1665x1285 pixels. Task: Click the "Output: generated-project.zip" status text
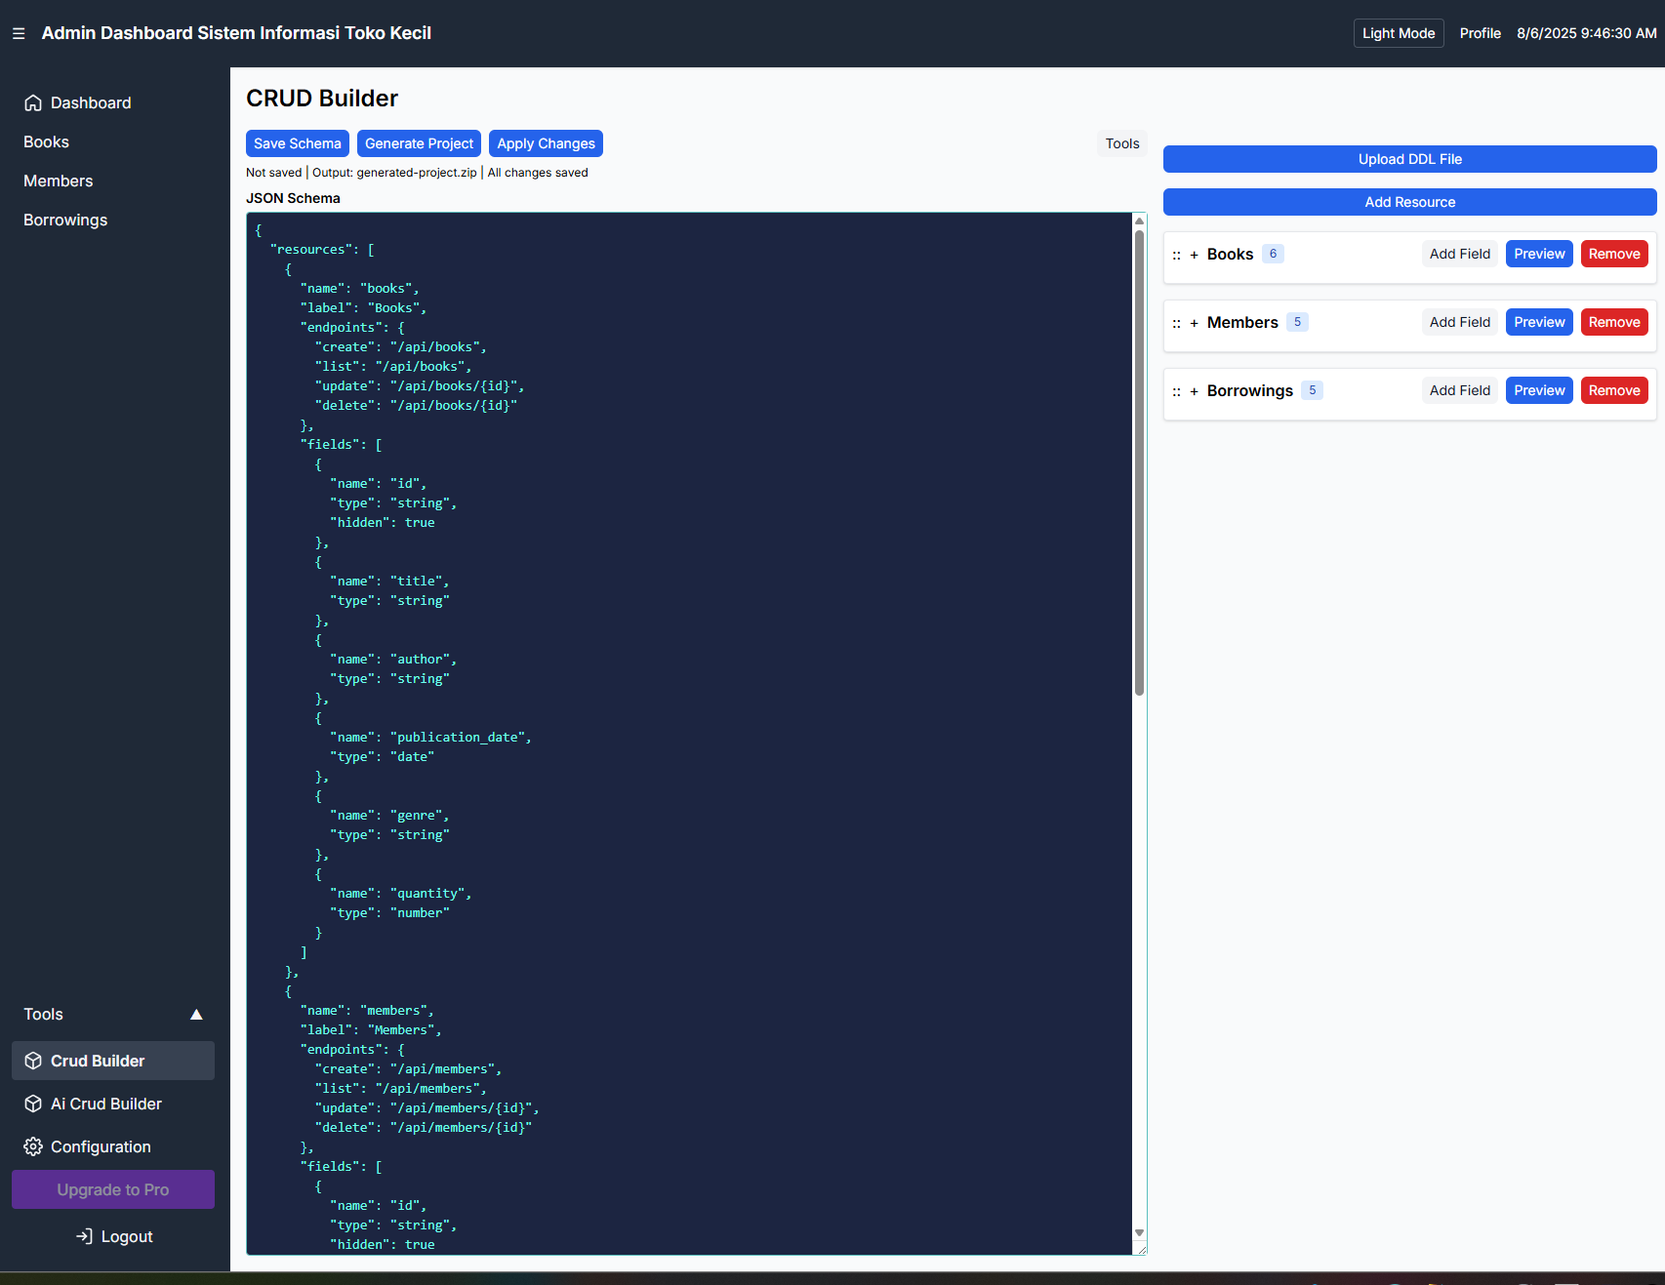tap(394, 173)
